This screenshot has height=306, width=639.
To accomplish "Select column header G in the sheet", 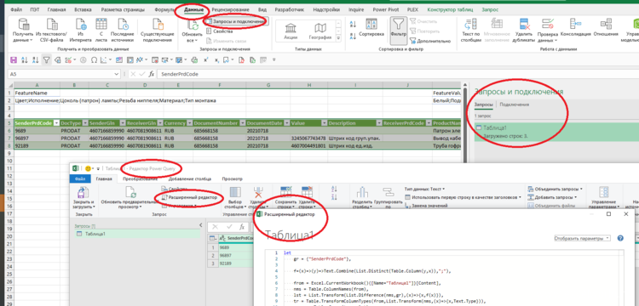I will tap(268, 84).
